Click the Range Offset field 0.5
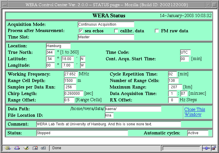This screenshot has width=219, height=153. [x=69, y=100]
